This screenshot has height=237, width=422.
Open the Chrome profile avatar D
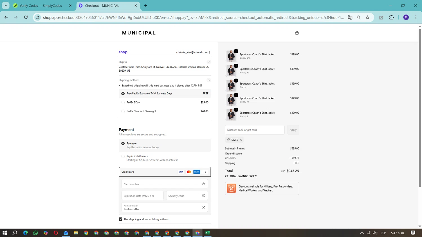[x=406, y=17]
